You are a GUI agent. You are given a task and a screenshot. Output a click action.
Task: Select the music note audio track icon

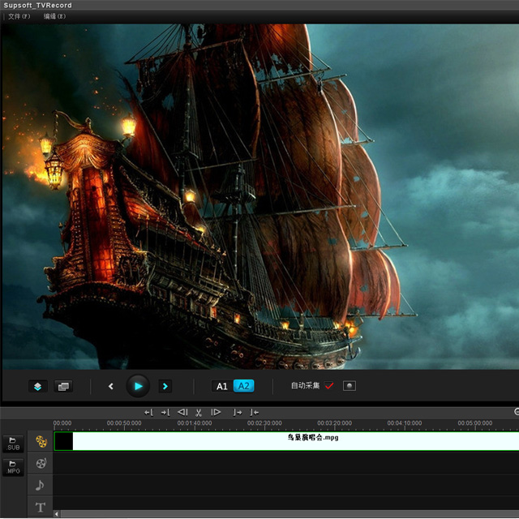tap(40, 485)
